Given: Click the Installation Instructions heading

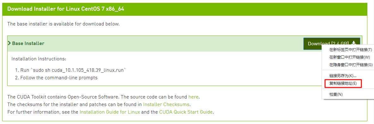Looking at the screenshot, I should (x=39, y=59).
